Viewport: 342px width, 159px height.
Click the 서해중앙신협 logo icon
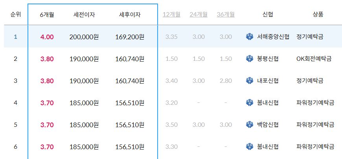(250, 37)
